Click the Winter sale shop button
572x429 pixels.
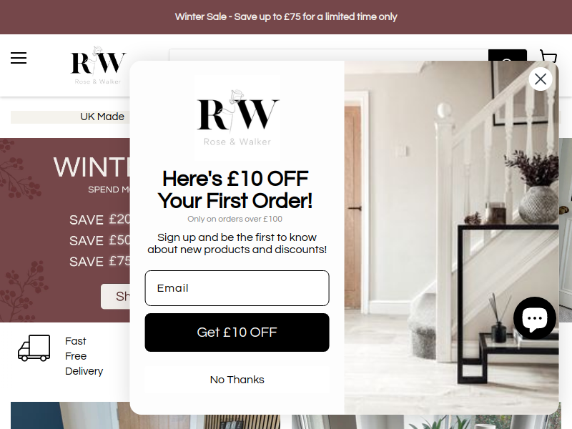coord(115,296)
